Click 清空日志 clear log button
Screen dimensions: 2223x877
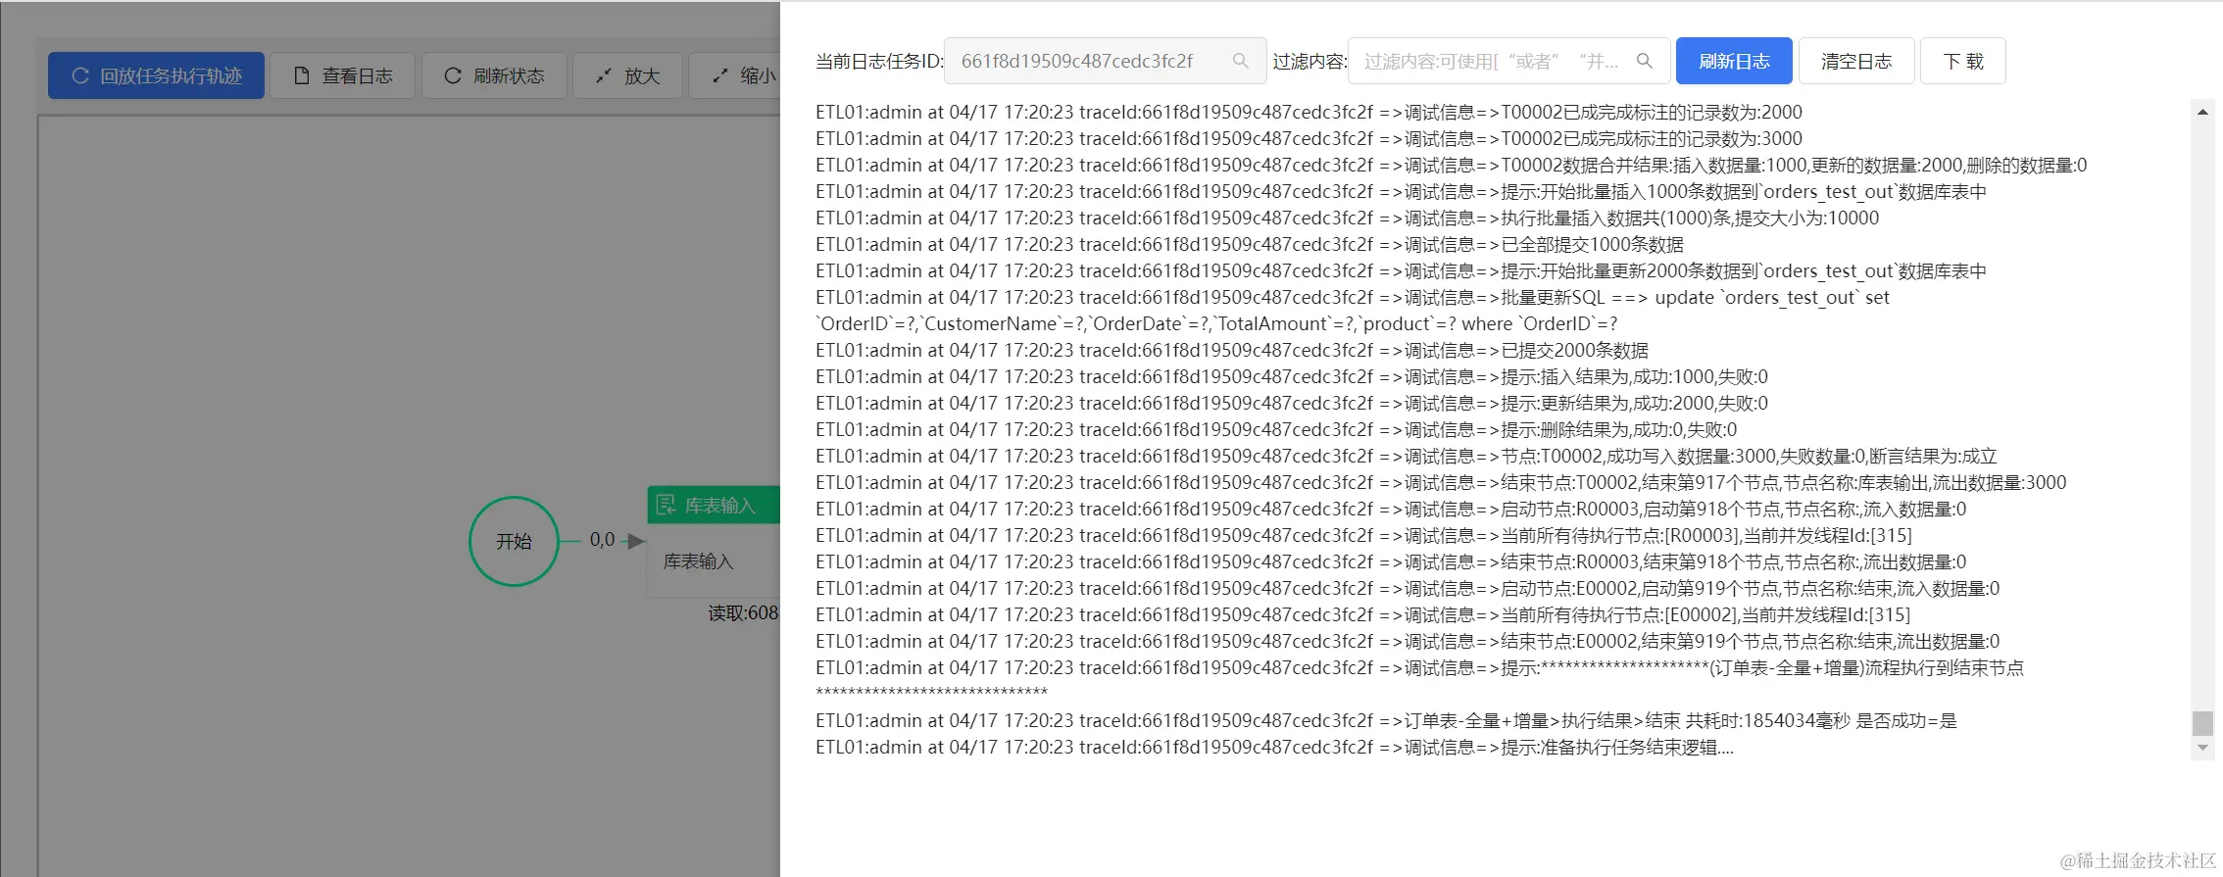point(1856,61)
